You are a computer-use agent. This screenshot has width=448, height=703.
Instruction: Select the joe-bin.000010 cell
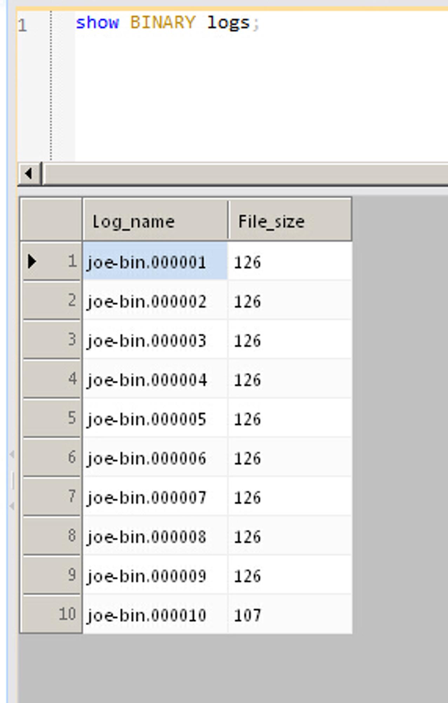click(x=155, y=614)
